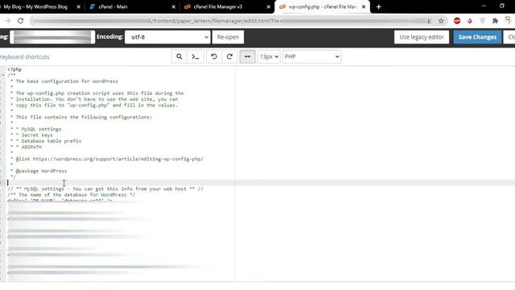
Task: Click Use legacy editor button
Action: tap(422, 37)
